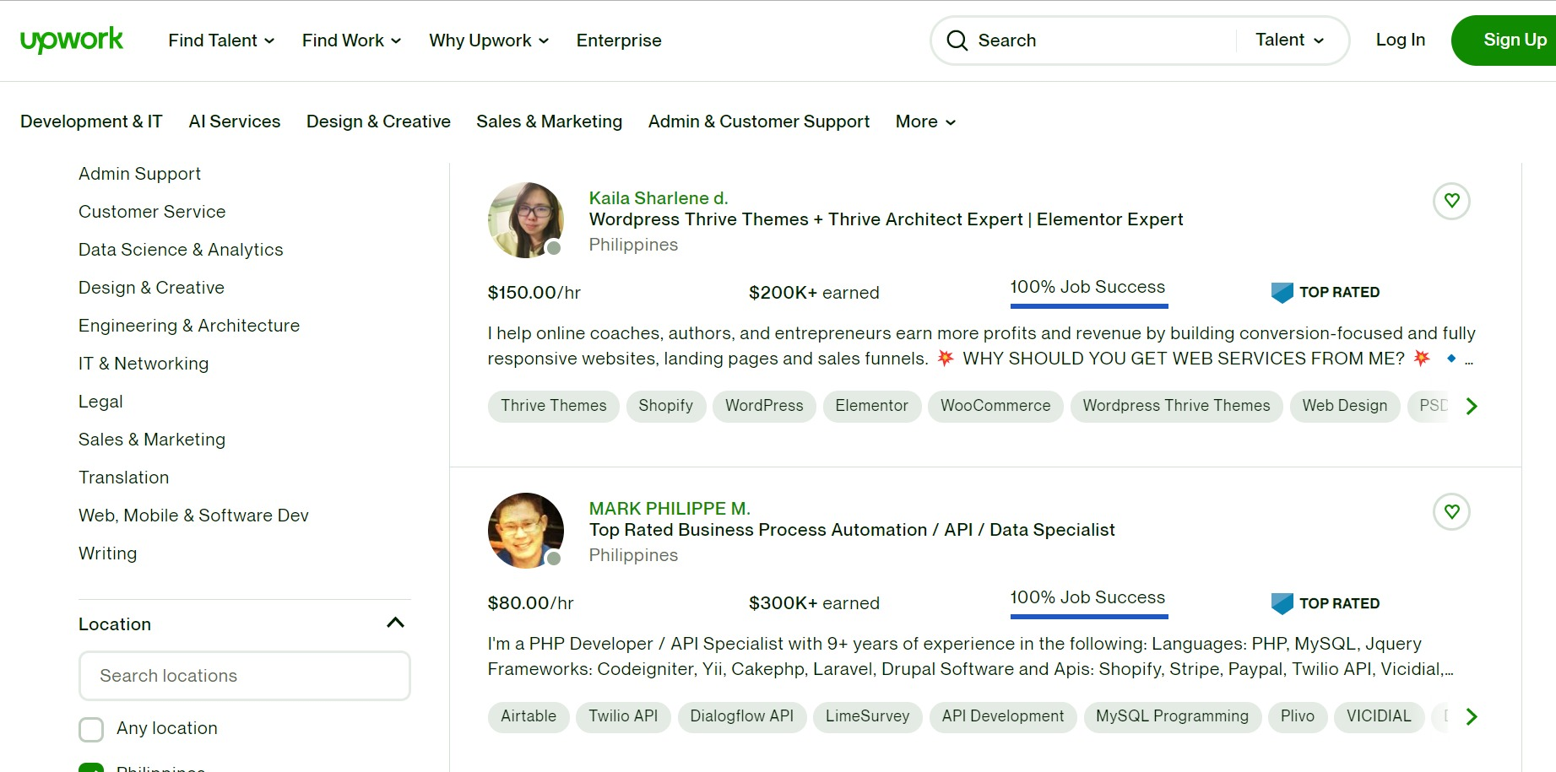This screenshot has width=1556, height=772.
Task: Click Mark's 100% Job Success bar
Action: [x=1088, y=603]
